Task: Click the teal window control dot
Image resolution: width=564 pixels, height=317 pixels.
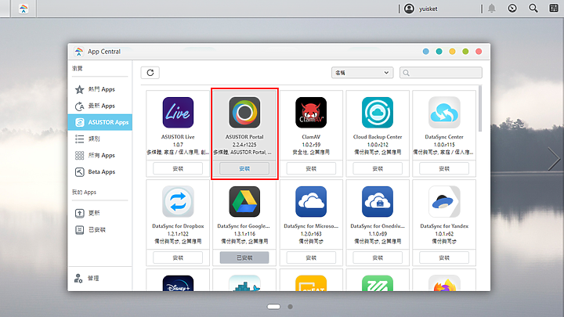Action: click(439, 52)
